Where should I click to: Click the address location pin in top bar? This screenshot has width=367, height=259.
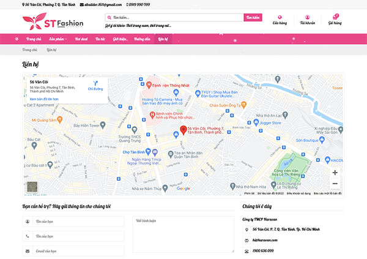pyautogui.click(x=23, y=4)
